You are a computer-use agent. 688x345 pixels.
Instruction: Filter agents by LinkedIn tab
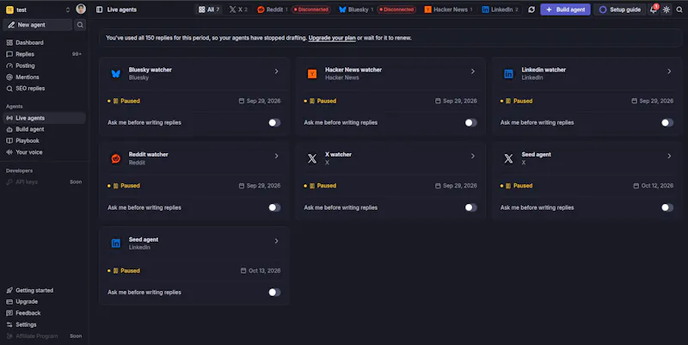click(500, 9)
